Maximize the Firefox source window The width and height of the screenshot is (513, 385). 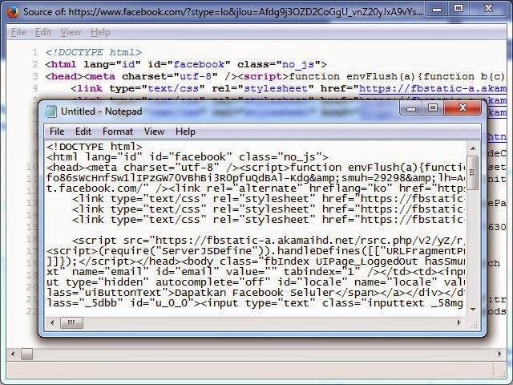pyautogui.click(x=458, y=9)
